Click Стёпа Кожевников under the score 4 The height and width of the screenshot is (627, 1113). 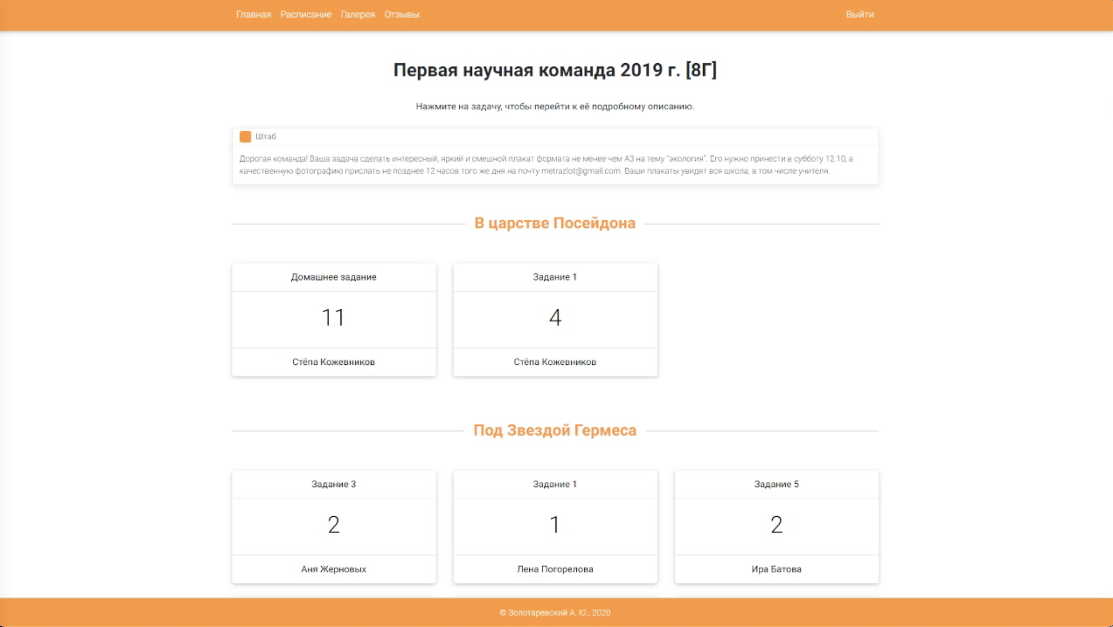pyautogui.click(x=555, y=362)
